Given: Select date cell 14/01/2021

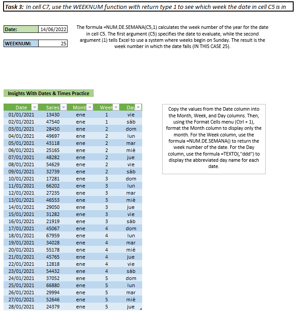Looking at the screenshot, I should pyautogui.click(x=21, y=207).
